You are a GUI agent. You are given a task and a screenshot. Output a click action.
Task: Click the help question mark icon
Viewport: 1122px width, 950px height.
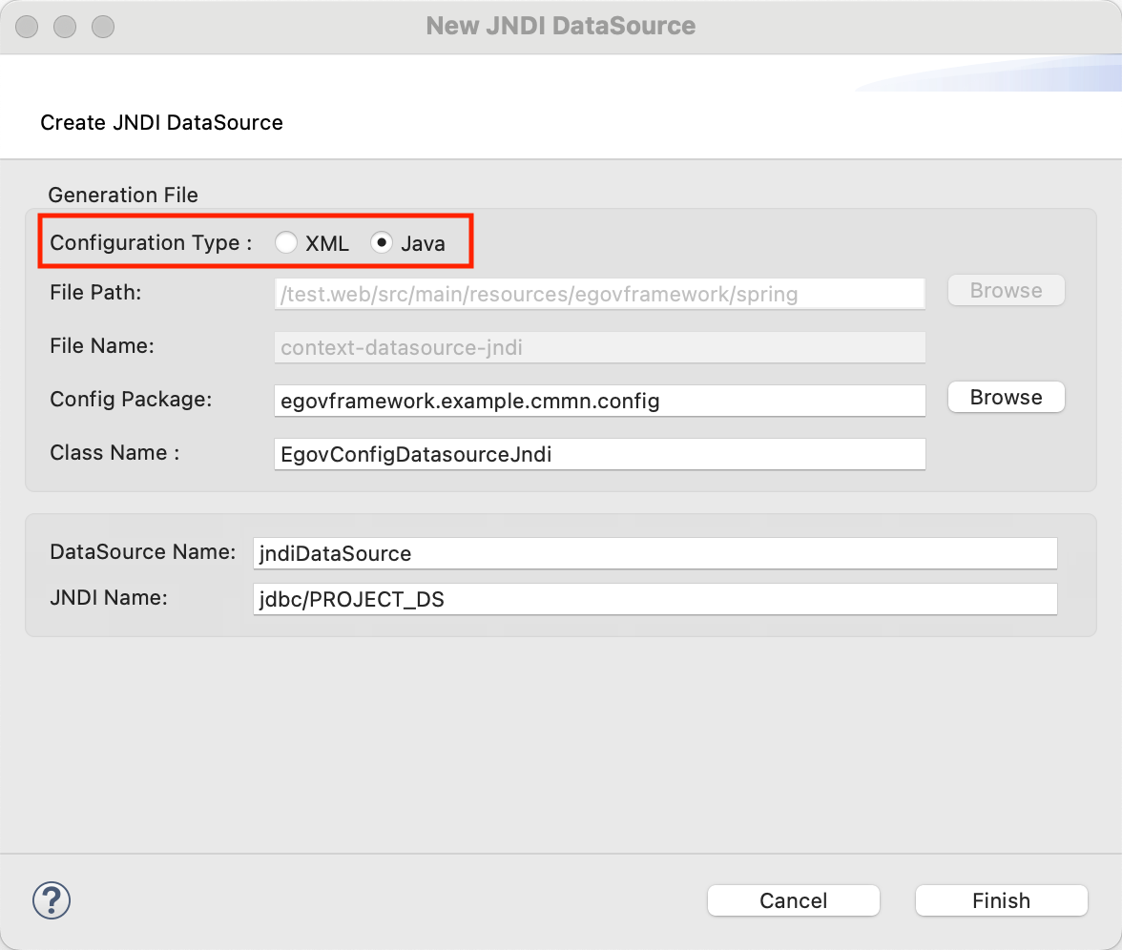[x=52, y=899]
